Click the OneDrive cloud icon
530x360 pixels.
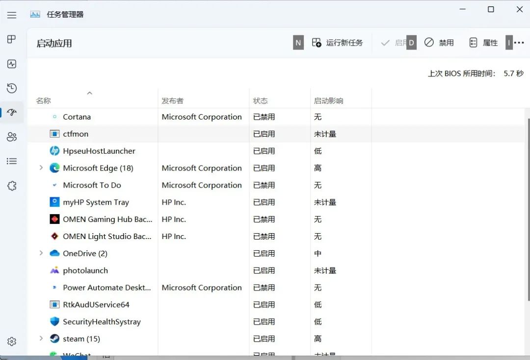click(54, 253)
